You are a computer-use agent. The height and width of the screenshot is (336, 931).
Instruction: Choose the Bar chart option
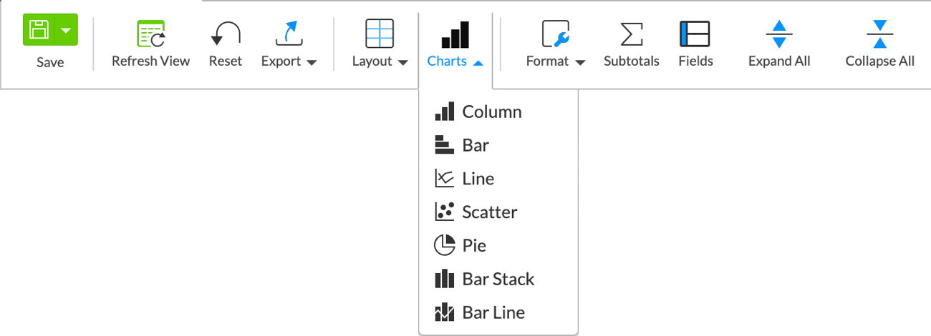pos(476,145)
